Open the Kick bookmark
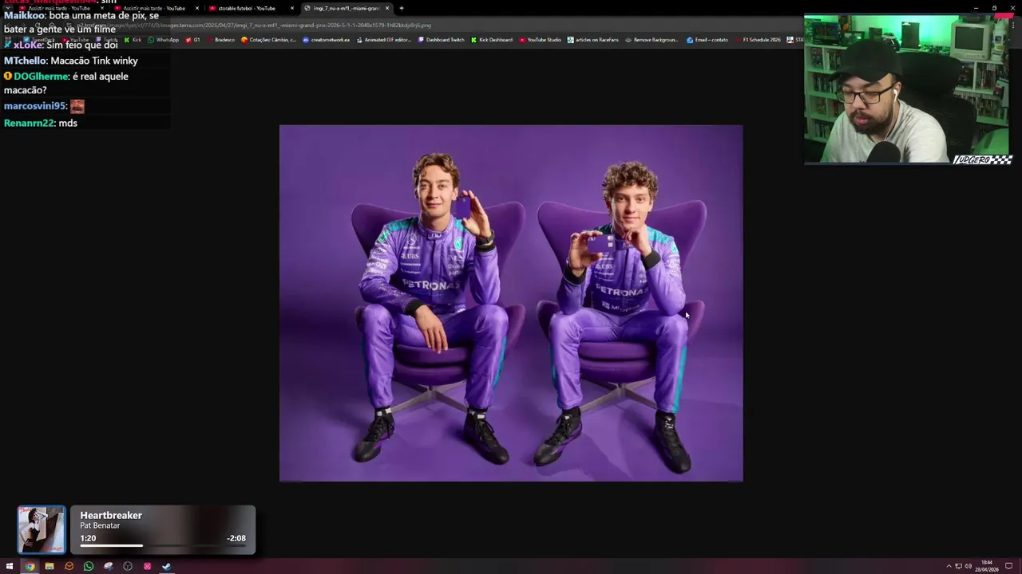Screen dimensions: 1022x574 [x=133, y=40]
